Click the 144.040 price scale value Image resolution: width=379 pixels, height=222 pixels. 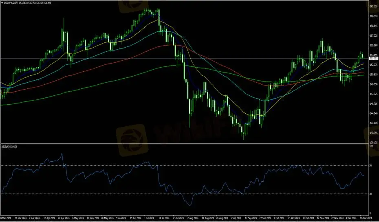[374, 113]
